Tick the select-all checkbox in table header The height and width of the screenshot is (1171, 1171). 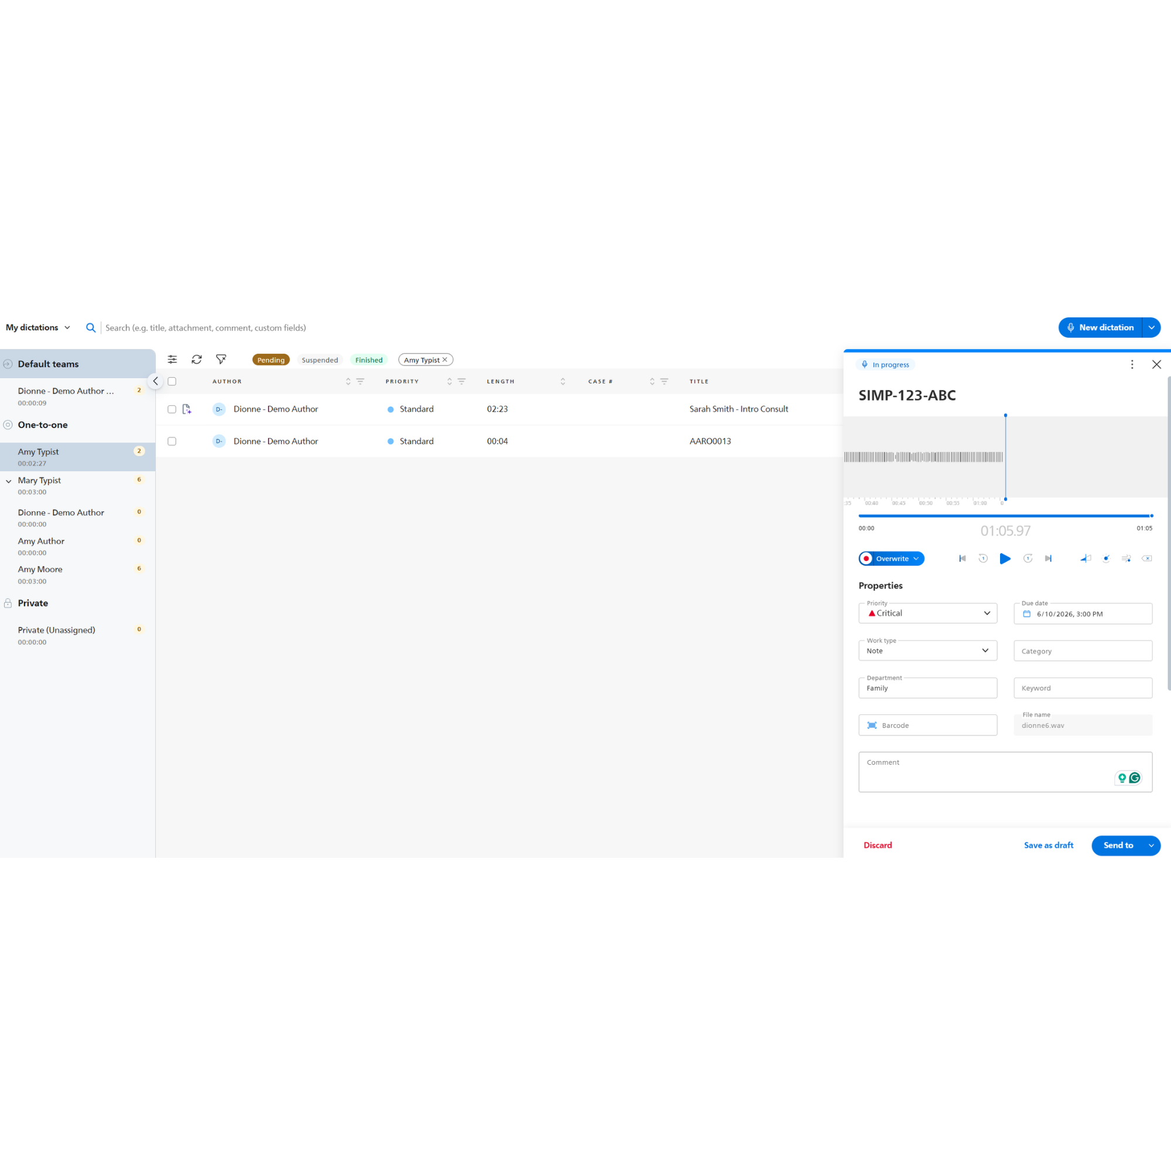172,381
